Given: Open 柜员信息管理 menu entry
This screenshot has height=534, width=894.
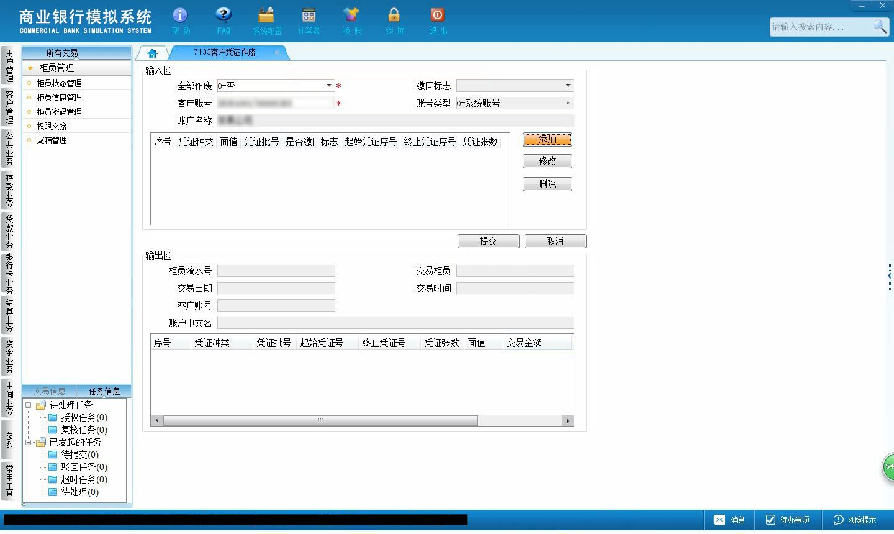Looking at the screenshot, I should click(x=59, y=97).
